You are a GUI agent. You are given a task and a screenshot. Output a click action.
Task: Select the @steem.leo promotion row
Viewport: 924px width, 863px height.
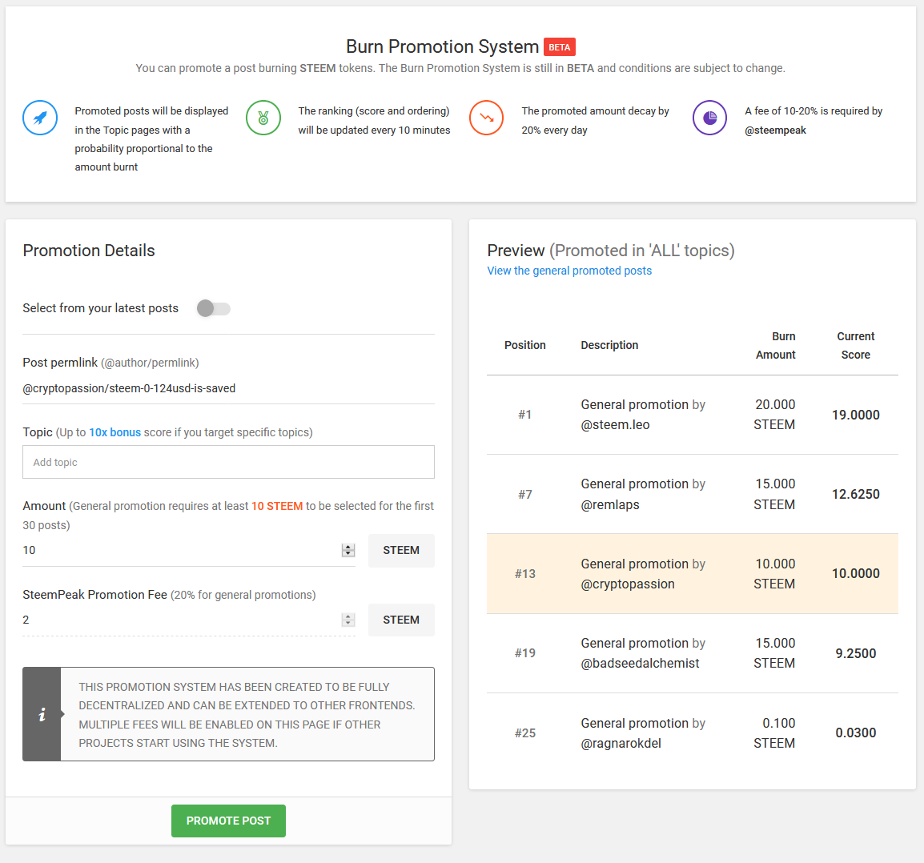point(692,415)
